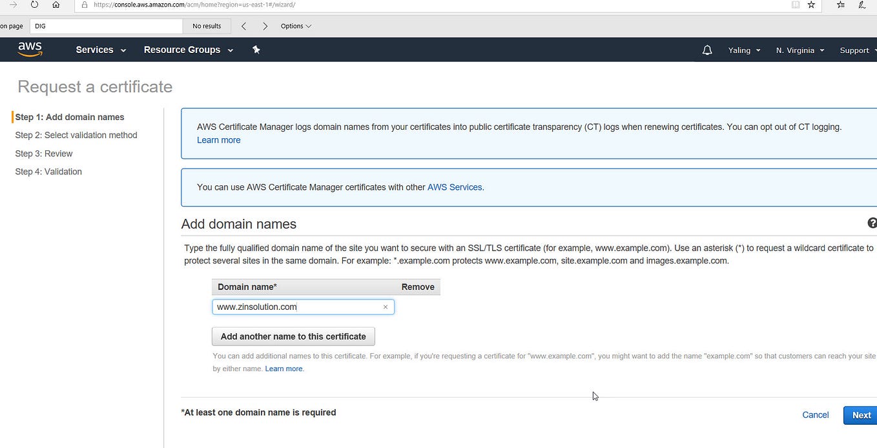This screenshot has width=877, height=448.
Task: Open reading view with the book icon
Action: [x=796, y=5]
